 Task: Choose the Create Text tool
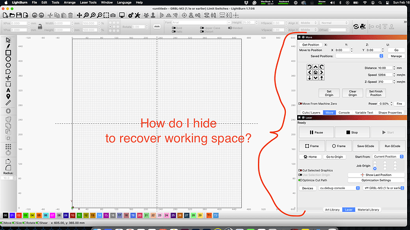tap(8, 90)
